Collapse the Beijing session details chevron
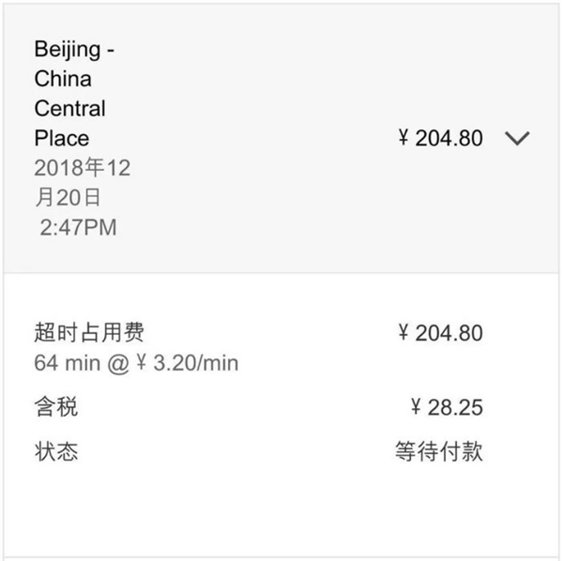 point(517,139)
